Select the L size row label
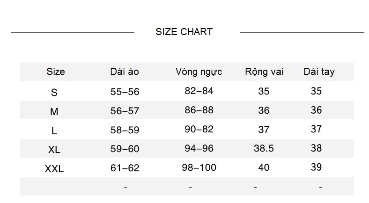 (54, 131)
